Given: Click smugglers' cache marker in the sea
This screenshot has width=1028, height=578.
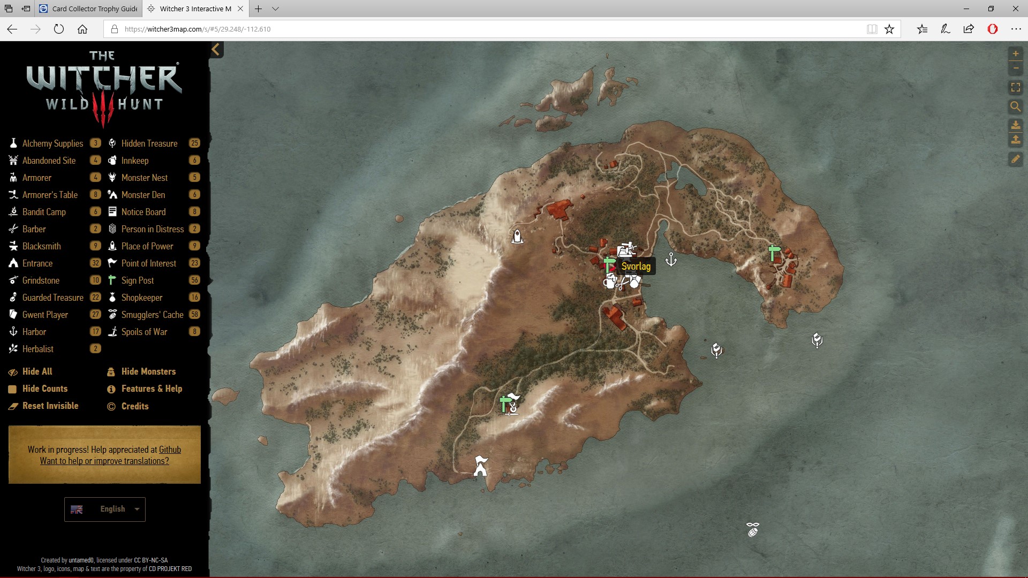Looking at the screenshot, I should pos(753,529).
